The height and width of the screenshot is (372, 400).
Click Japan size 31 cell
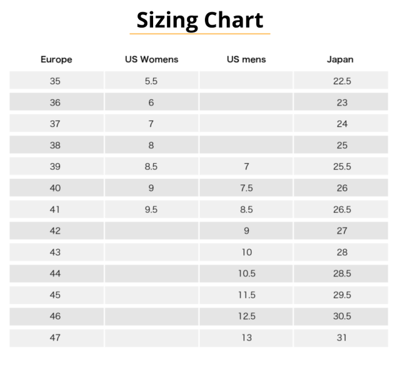[x=342, y=338]
